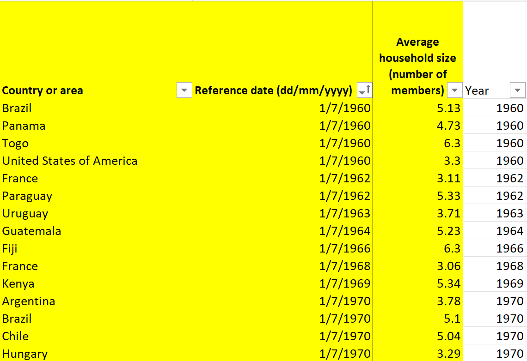Open the sorted Reference date filter dropdown
Viewport: 527px width, 361px height.
365,90
